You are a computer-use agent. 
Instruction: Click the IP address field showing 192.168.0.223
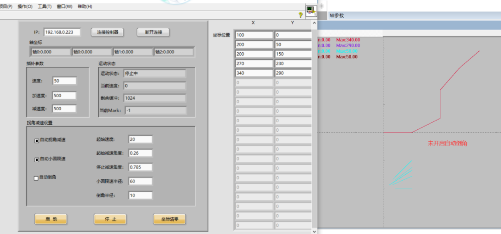coord(62,32)
